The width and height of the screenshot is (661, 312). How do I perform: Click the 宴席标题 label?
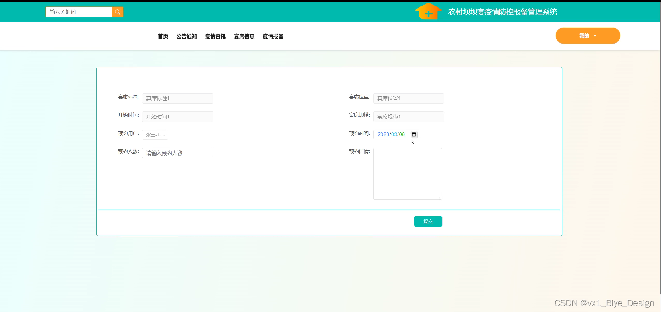(129, 97)
